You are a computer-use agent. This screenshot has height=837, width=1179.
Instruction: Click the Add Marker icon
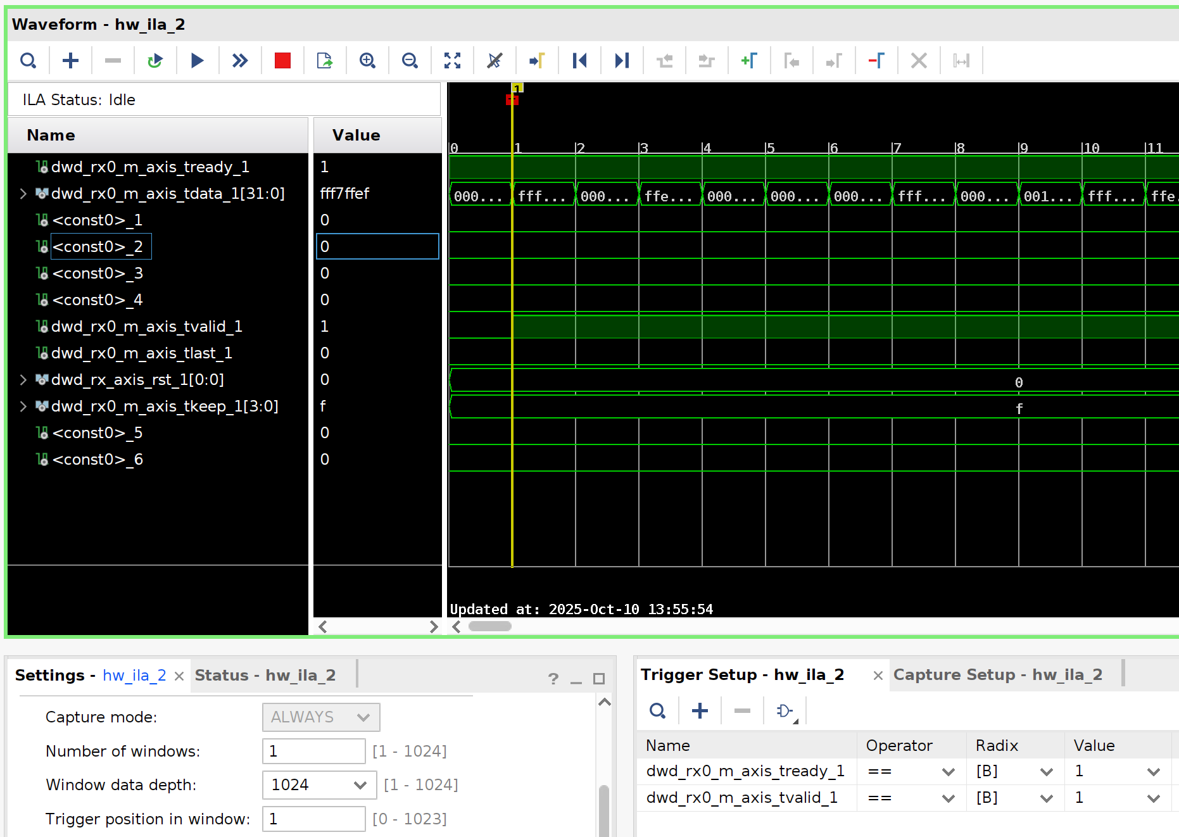749,61
